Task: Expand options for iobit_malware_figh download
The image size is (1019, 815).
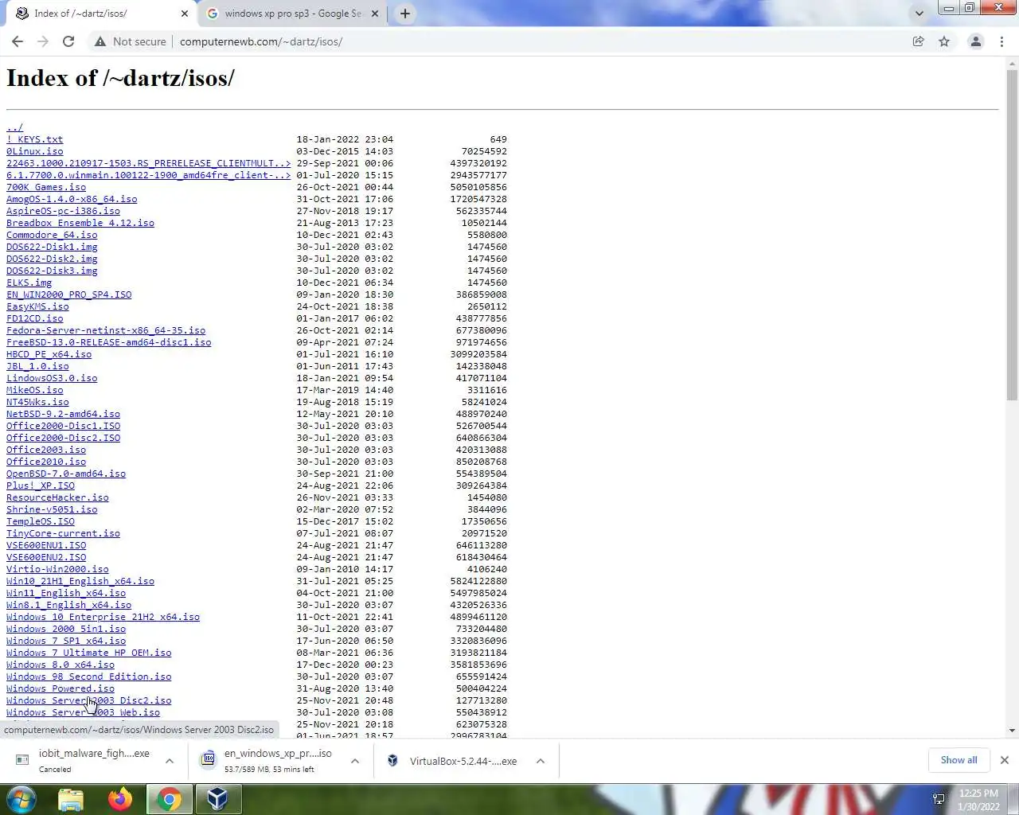Action: [170, 761]
